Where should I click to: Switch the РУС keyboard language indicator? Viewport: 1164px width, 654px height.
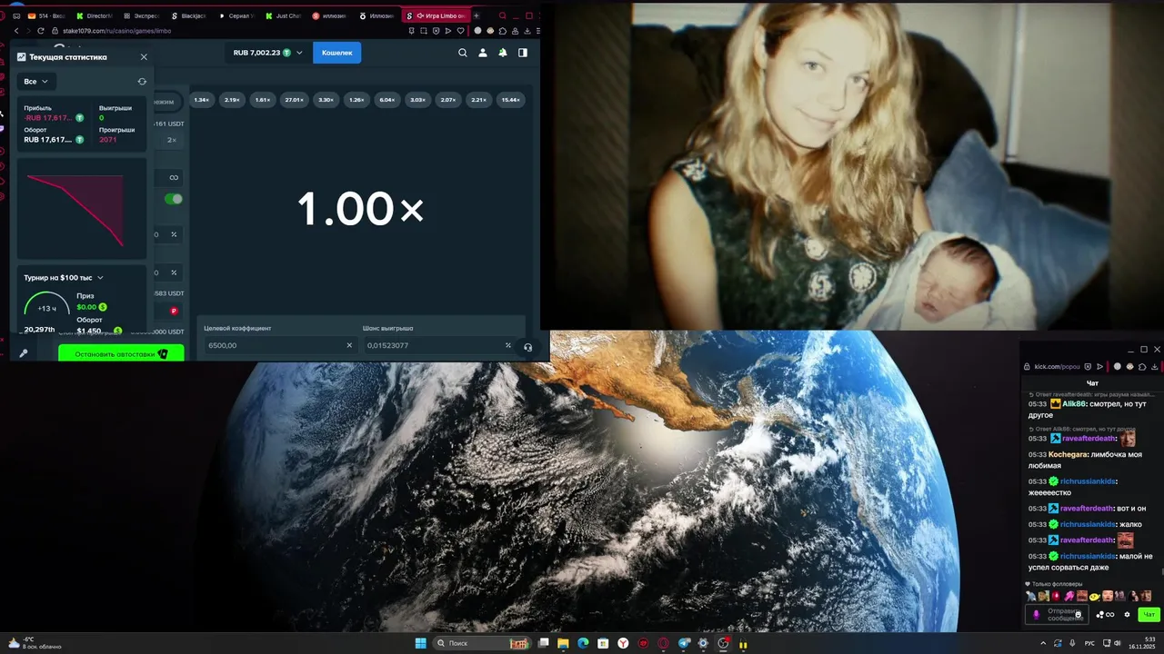pyautogui.click(x=1089, y=643)
